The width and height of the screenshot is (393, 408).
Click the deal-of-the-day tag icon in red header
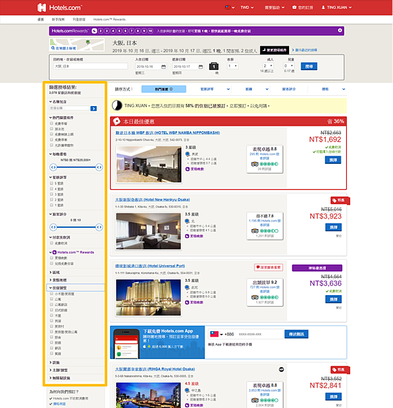[117, 121]
